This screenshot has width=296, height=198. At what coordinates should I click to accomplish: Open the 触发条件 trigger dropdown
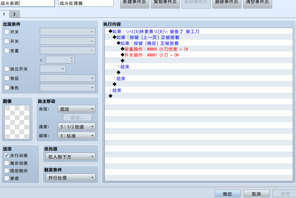[71, 177]
